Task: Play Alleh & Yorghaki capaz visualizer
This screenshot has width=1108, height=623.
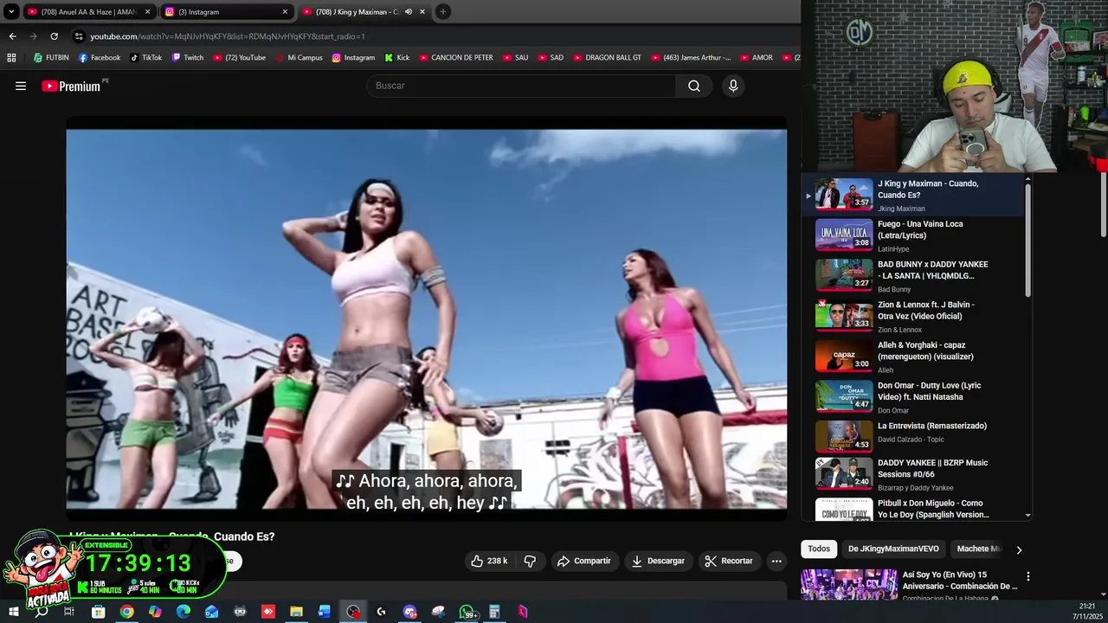Action: click(913, 356)
